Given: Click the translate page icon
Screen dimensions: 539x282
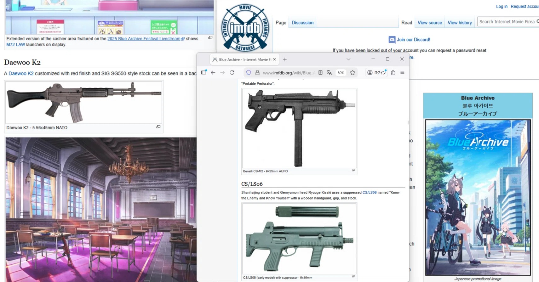Looking at the screenshot, I should tap(329, 73).
